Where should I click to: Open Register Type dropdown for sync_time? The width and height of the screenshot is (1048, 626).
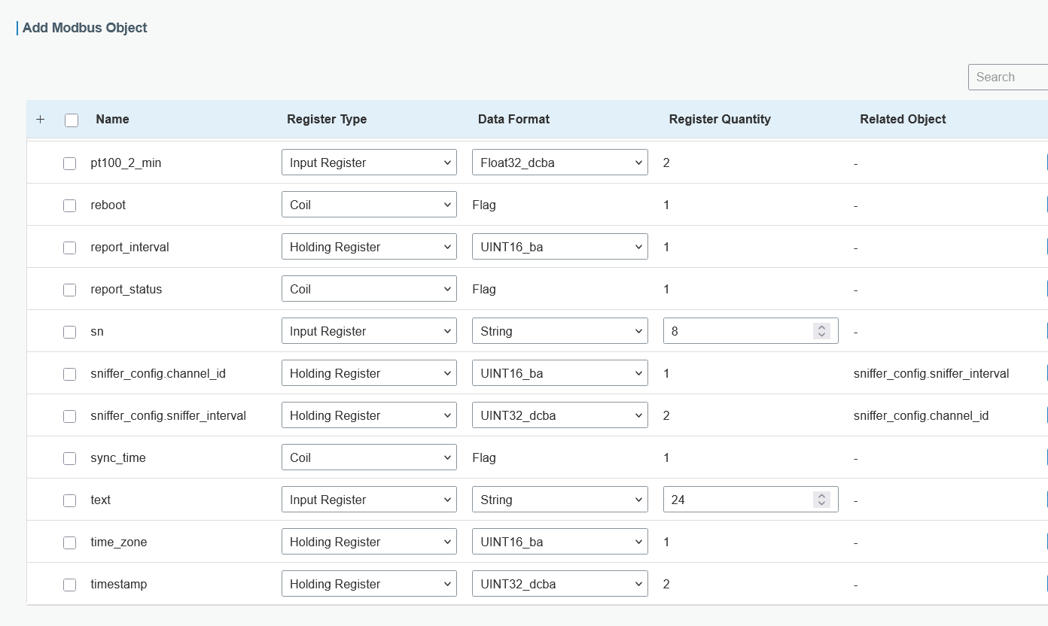click(x=369, y=457)
